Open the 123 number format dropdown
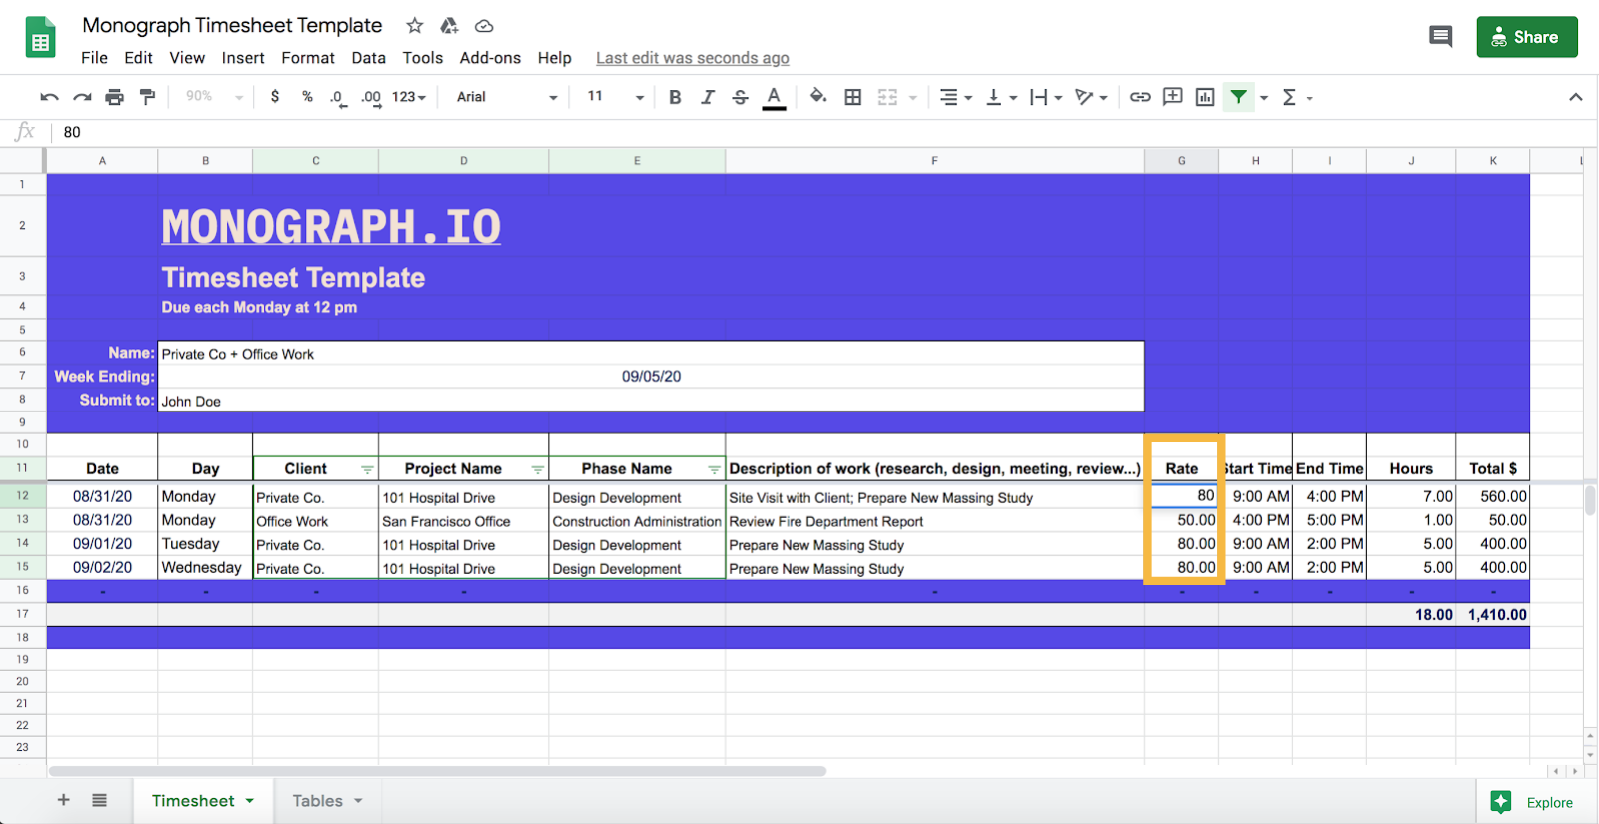1599x824 pixels. (x=409, y=97)
